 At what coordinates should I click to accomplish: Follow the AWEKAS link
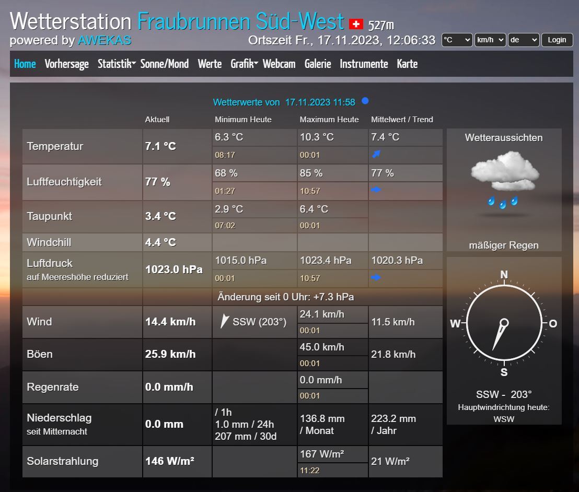105,40
